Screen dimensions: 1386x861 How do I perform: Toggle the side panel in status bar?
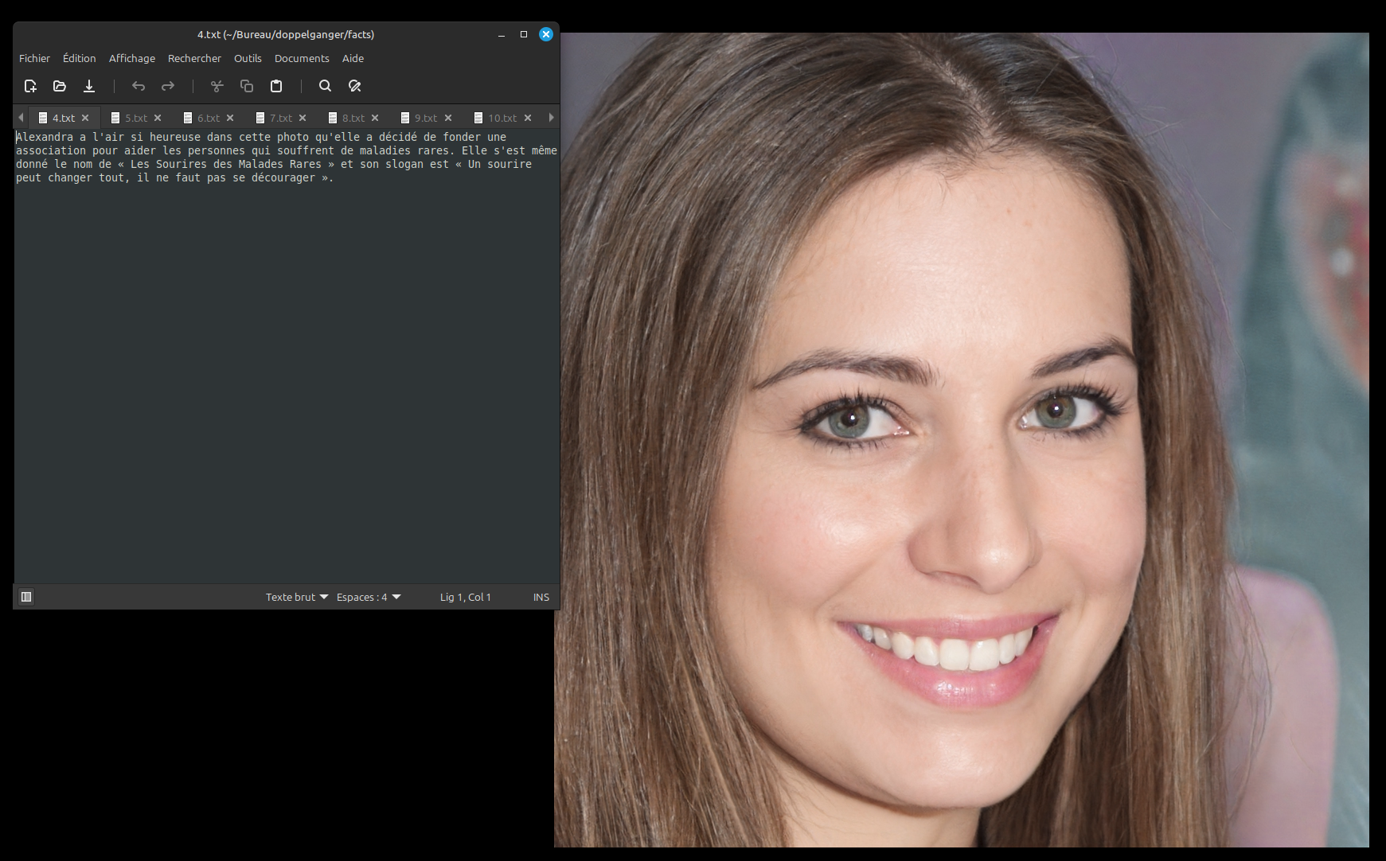(26, 597)
